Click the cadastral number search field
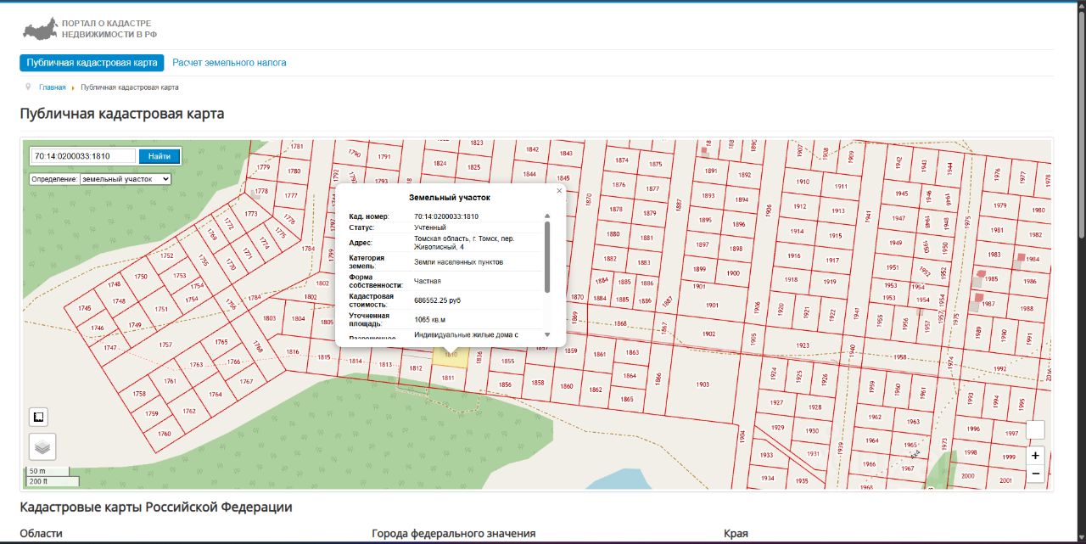The image size is (1086, 544). click(x=83, y=156)
